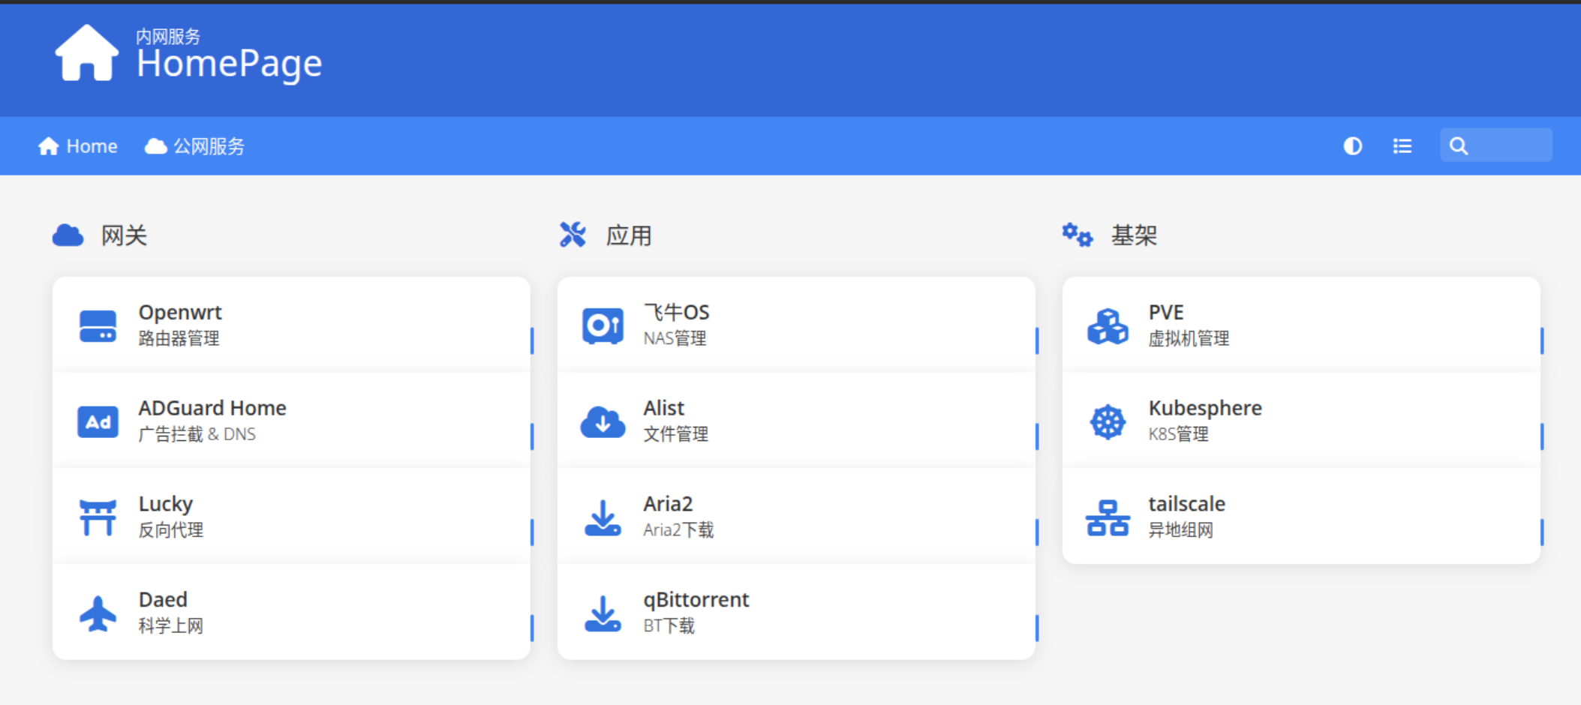1581x705 pixels.
Task: Click the Aria2下载 description text
Action: point(678,530)
